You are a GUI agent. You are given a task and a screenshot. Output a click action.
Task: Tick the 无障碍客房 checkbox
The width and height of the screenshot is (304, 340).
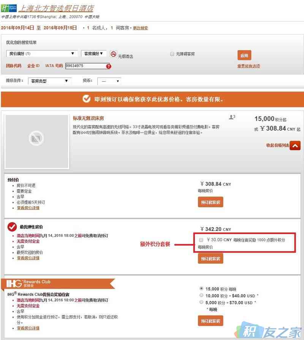coord(172,54)
